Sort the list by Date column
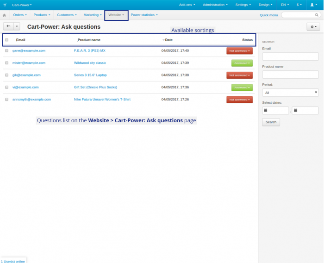The width and height of the screenshot is (324, 263). tap(168, 40)
